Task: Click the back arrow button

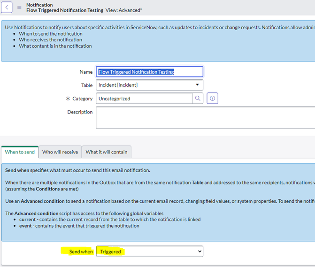Action: 7,8
